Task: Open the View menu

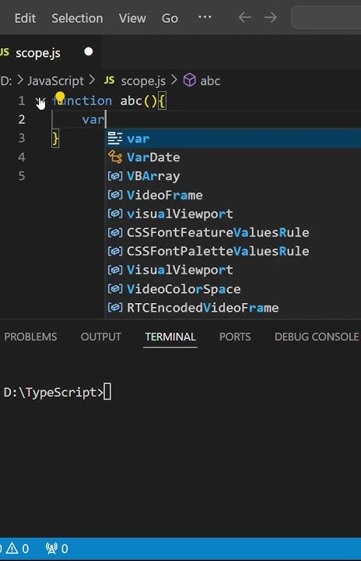Action: (132, 18)
